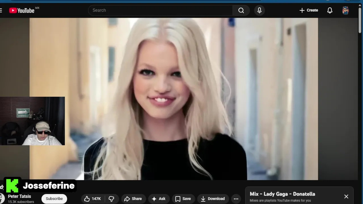Image resolution: width=363 pixels, height=204 pixels.
Task: Open the Peter Tatsis channel avatar
Action: pyautogui.click(x=1, y=198)
